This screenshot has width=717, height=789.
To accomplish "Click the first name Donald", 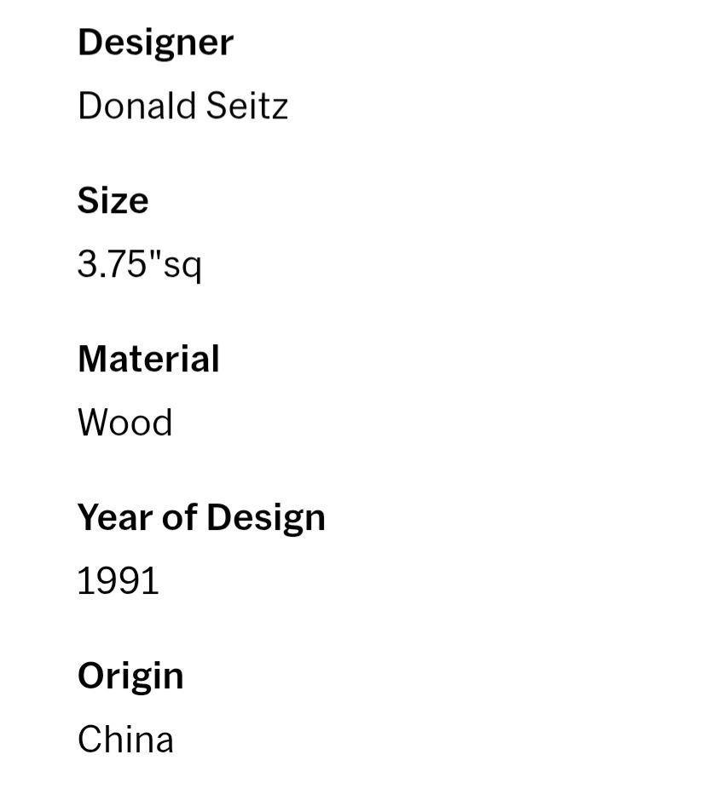I will (x=137, y=106).
